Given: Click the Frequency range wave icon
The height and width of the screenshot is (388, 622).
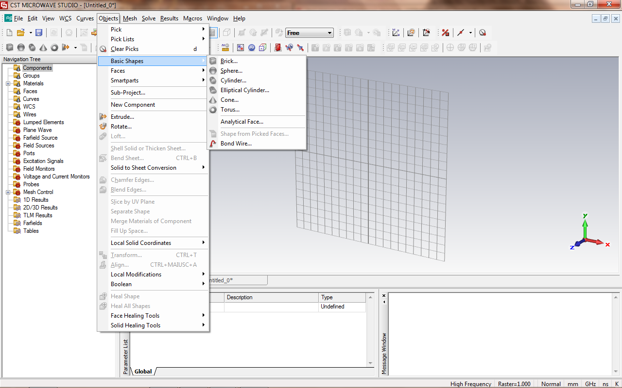Looking at the screenshot, I should [252, 47].
